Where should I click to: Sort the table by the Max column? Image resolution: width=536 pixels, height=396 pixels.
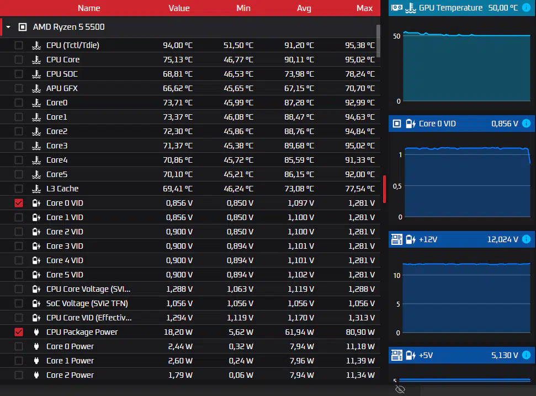click(364, 8)
